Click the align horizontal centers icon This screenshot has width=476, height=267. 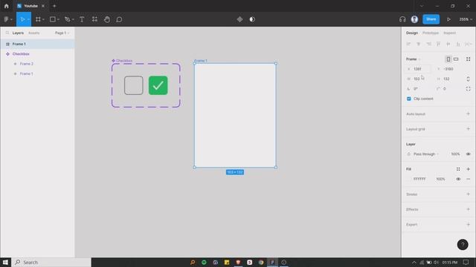coord(418,44)
